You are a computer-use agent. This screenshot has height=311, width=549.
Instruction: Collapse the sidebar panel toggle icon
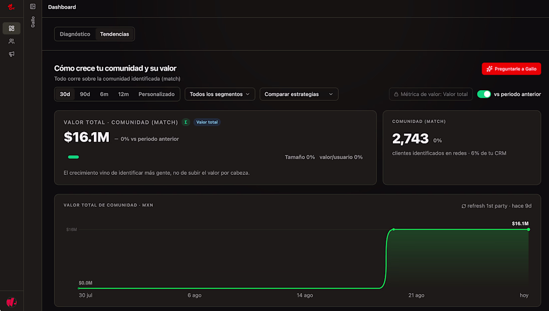(x=32, y=6)
